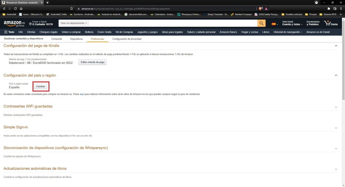Open the wallet icon in browser toolbar
Image resolution: width=345 pixels, height=187 pixels.
point(335,9)
